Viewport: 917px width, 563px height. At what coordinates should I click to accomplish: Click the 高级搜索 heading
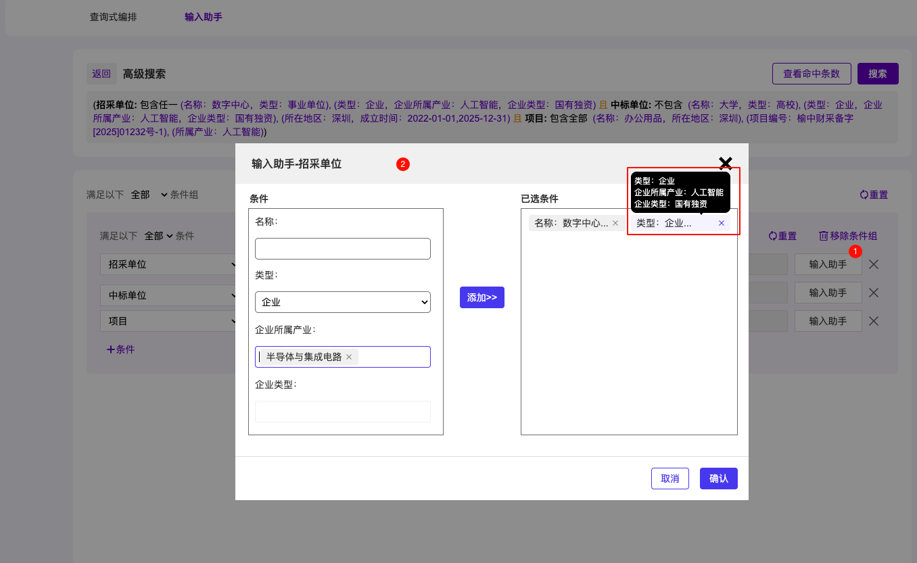tap(144, 74)
